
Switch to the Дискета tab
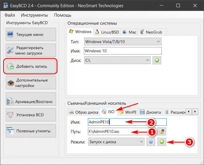click(150, 112)
